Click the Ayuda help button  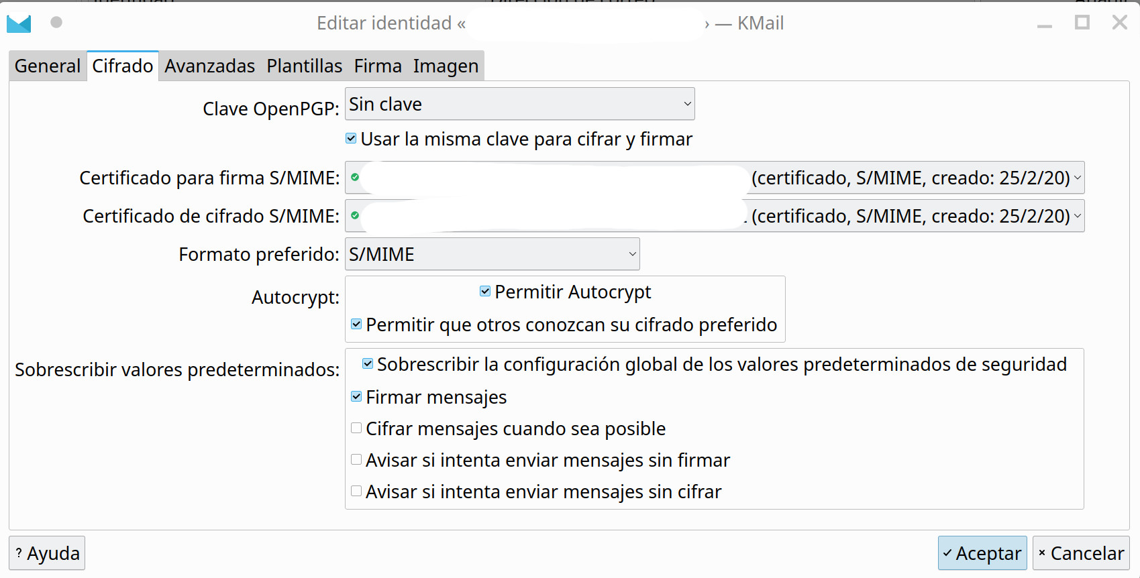(x=47, y=553)
